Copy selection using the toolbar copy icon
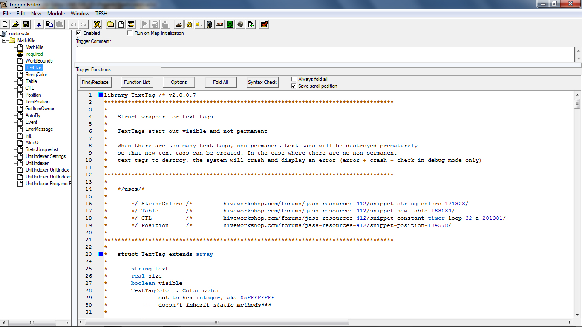 pyautogui.click(x=49, y=24)
